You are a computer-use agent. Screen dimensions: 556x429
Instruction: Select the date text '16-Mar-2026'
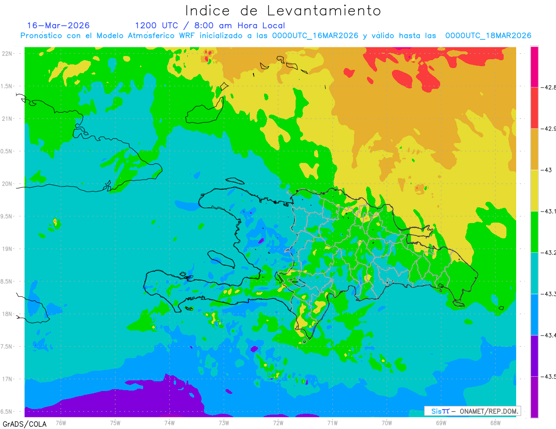(58, 25)
